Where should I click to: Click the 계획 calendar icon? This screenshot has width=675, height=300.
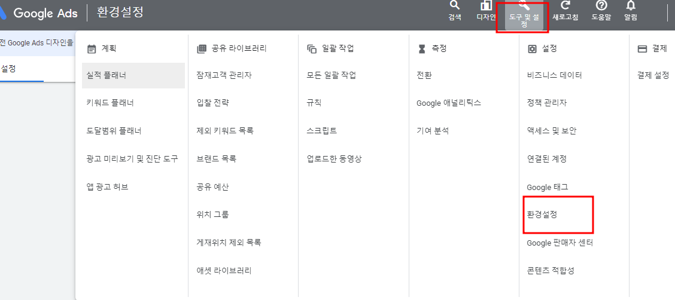[92, 49]
